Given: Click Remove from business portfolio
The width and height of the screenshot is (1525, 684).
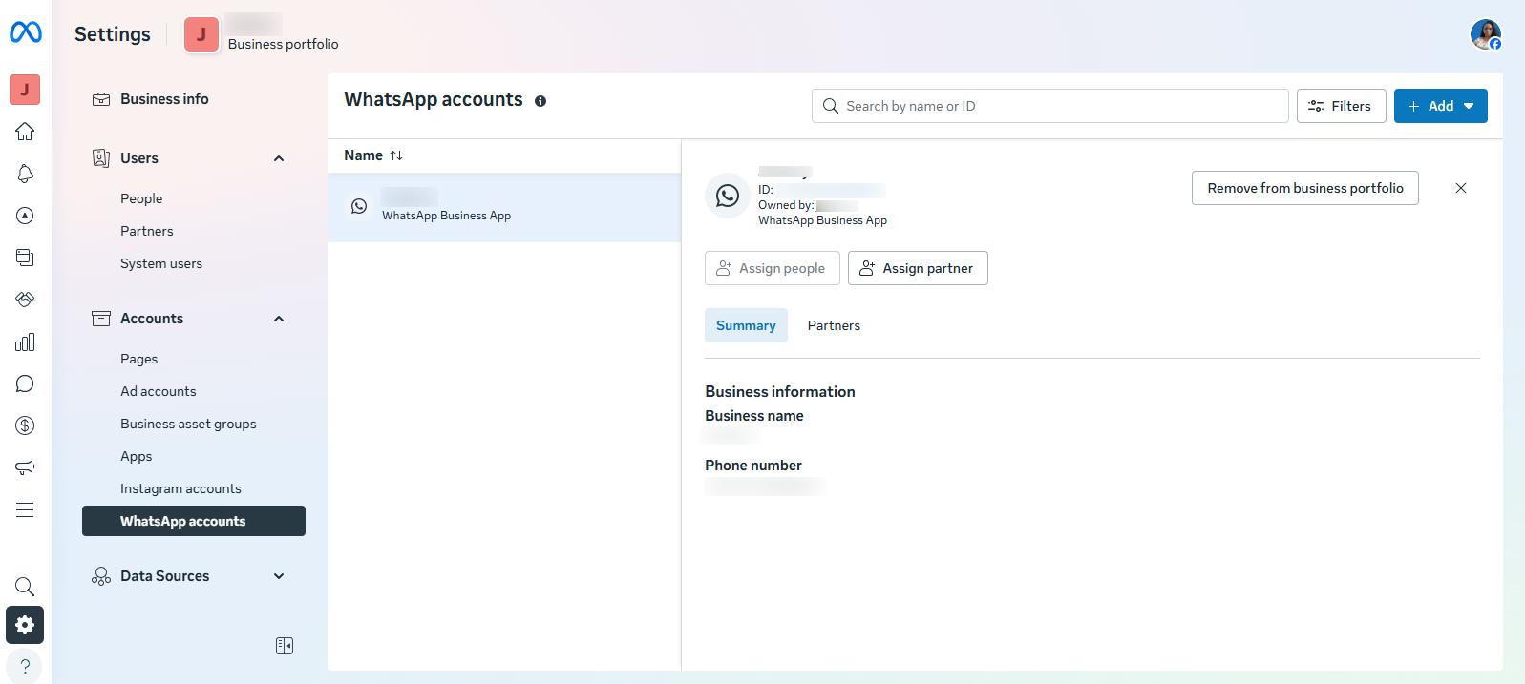Looking at the screenshot, I should tap(1305, 188).
